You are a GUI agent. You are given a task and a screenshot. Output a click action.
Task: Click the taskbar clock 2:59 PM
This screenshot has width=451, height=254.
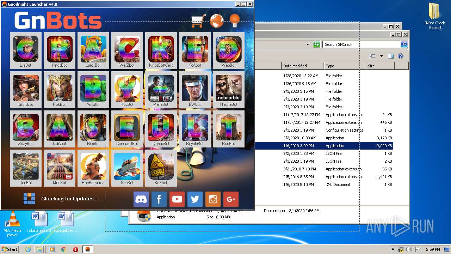click(433, 249)
